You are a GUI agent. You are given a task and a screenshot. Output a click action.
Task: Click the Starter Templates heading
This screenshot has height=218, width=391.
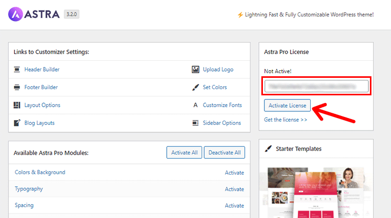pos(298,149)
